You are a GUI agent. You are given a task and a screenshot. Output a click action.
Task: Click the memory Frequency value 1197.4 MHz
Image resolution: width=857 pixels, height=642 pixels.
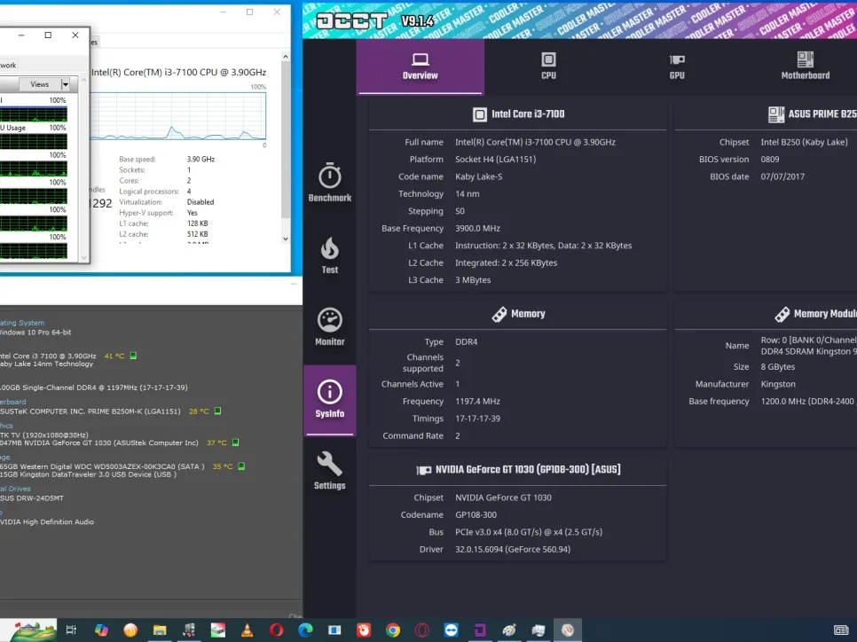pos(477,401)
